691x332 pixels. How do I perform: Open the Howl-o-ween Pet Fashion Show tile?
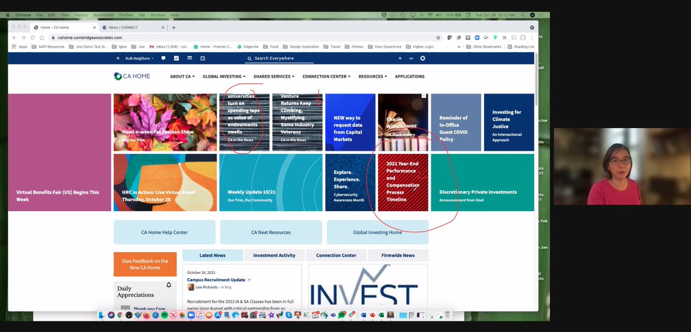click(x=165, y=123)
